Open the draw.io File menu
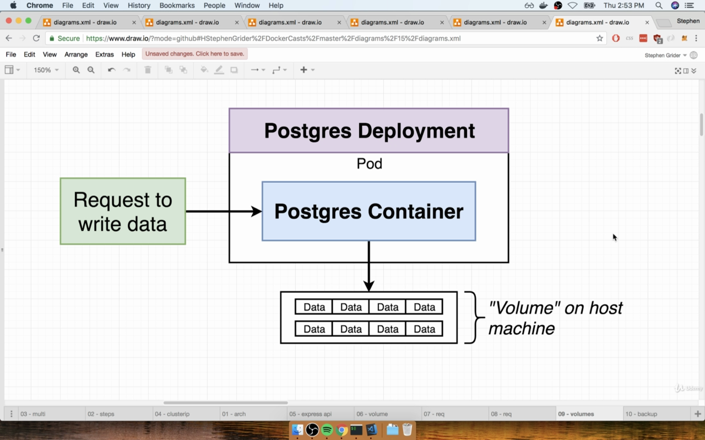Image resolution: width=705 pixels, height=440 pixels. point(11,54)
